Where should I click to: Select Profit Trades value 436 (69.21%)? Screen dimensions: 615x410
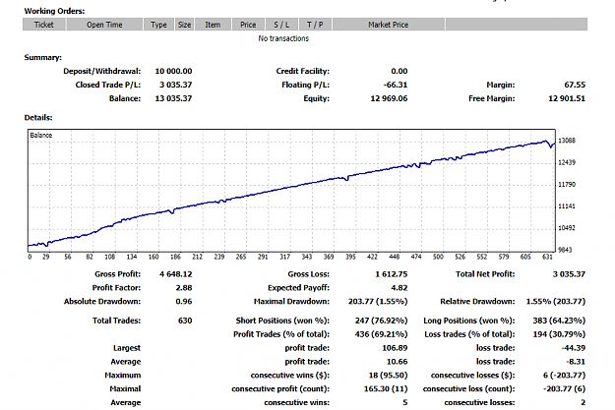coord(381,334)
